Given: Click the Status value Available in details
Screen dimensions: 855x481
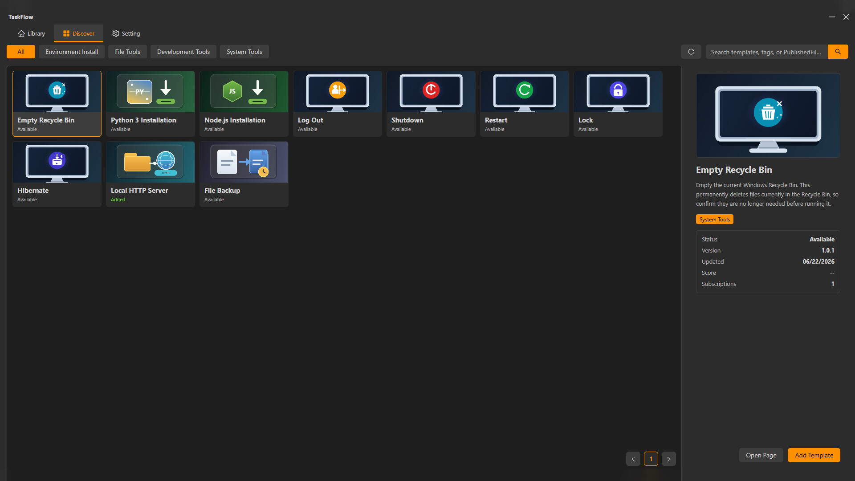Looking at the screenshot, I should (x=822, y=239).
